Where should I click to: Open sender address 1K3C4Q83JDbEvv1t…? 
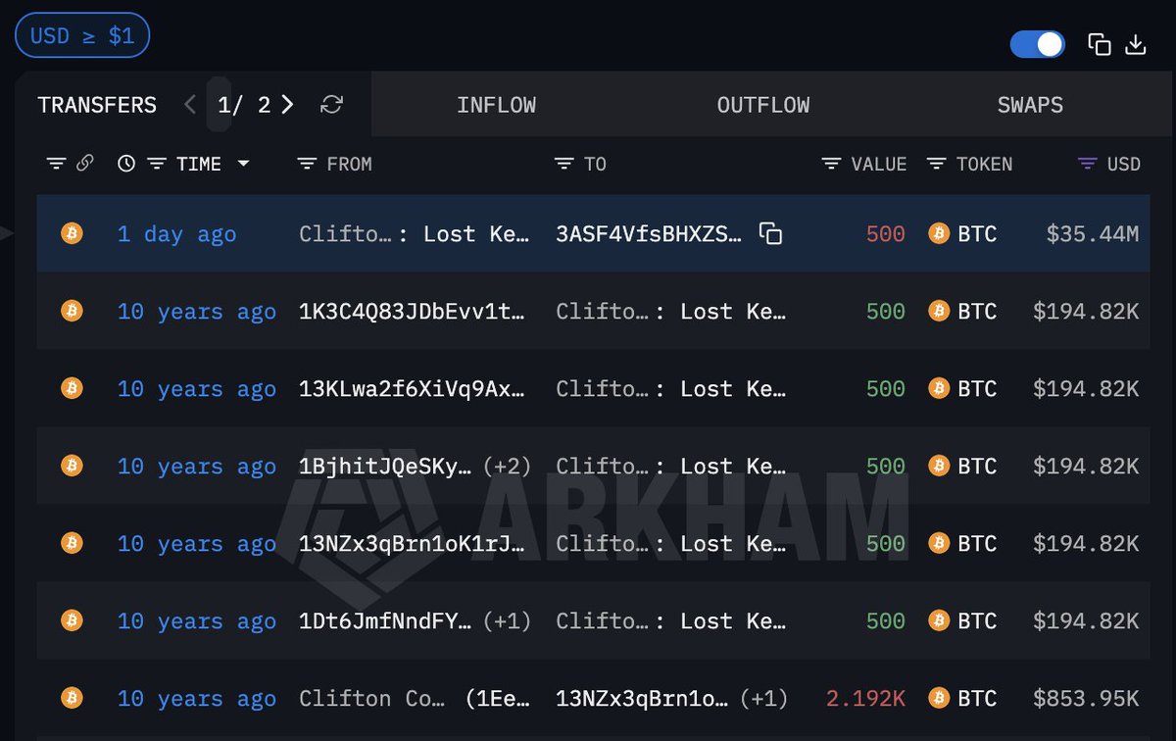[x=413, y=312]
